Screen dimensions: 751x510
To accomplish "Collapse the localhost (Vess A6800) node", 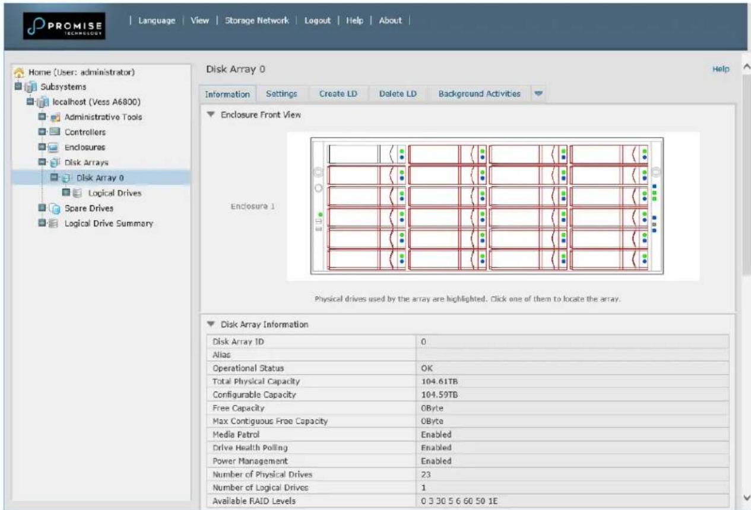I will [31, 102].
